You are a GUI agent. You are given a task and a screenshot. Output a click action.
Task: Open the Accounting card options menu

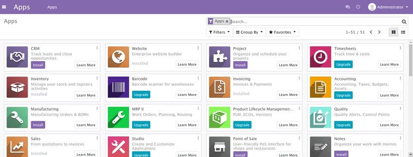[x=401, y=78]
